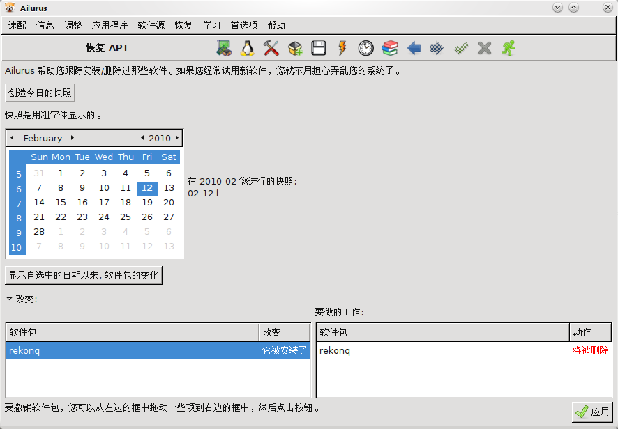Image resolution: width=618 pixels, height=429 pixels.
Task: Click the title bar up-arrow button
Action: [573, 8]
